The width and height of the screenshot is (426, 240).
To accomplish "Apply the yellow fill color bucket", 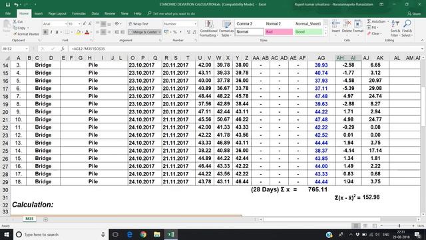I will [79, 32].
